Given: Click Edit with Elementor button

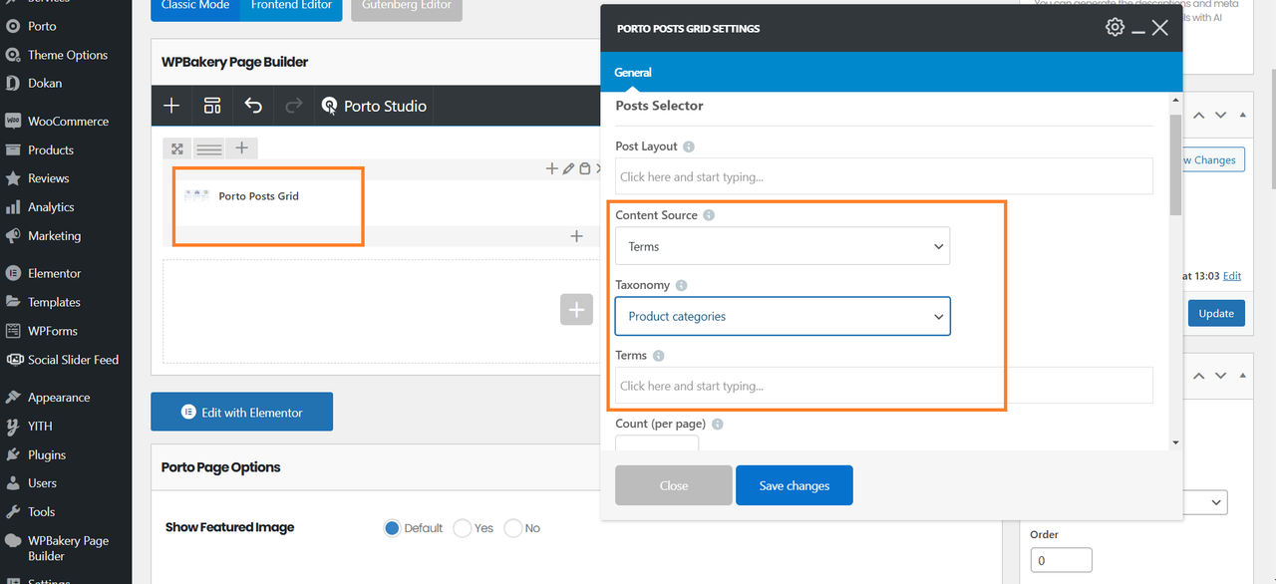Looking at the screenshot, I should 241,412.
